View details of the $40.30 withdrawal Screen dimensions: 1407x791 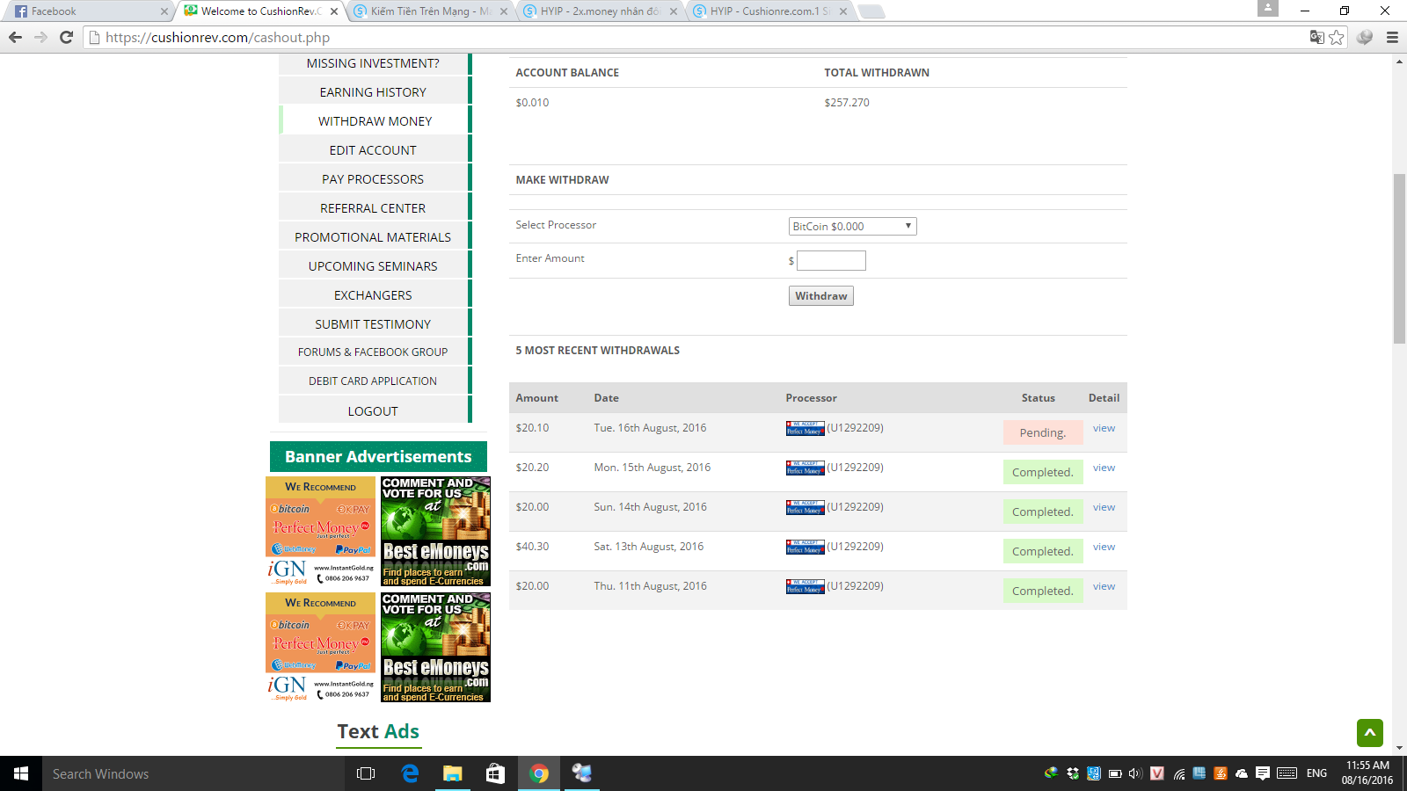click(x=1104, y=547)
